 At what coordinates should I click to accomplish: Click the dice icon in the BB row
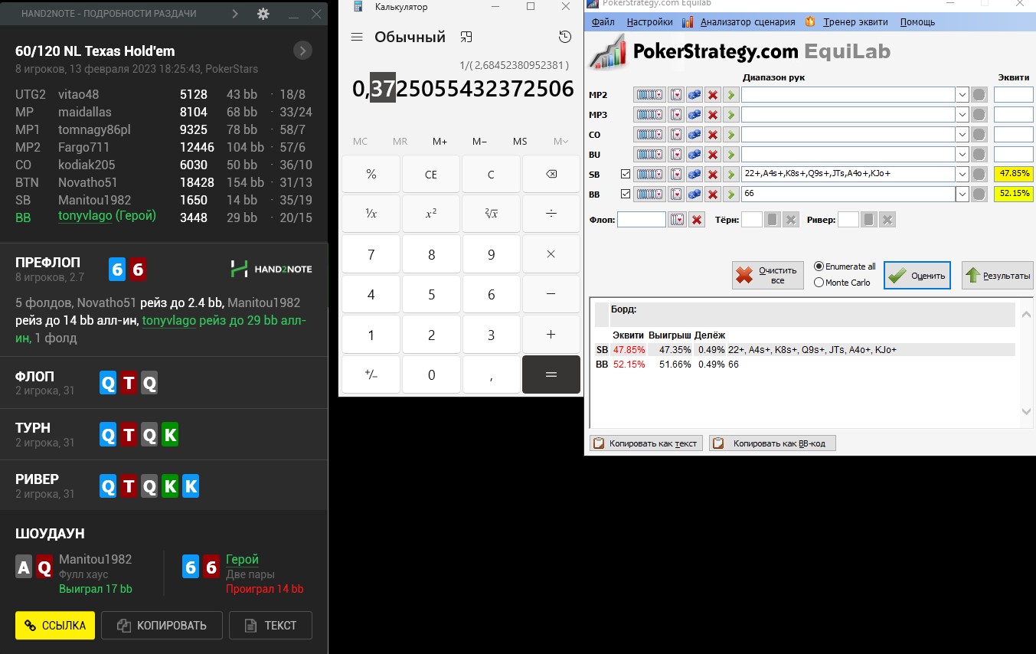coord(694,194)
